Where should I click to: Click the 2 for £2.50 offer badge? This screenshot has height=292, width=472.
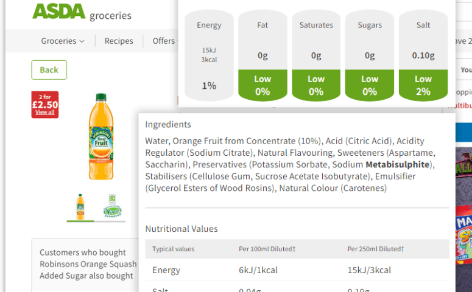(x=45, y=105)
